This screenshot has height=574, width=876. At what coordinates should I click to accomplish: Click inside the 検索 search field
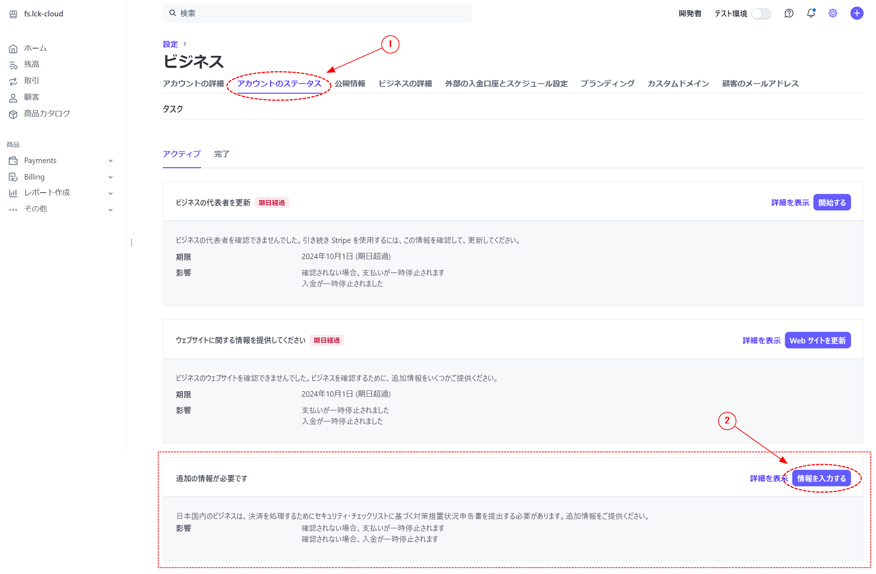point(316,13)
